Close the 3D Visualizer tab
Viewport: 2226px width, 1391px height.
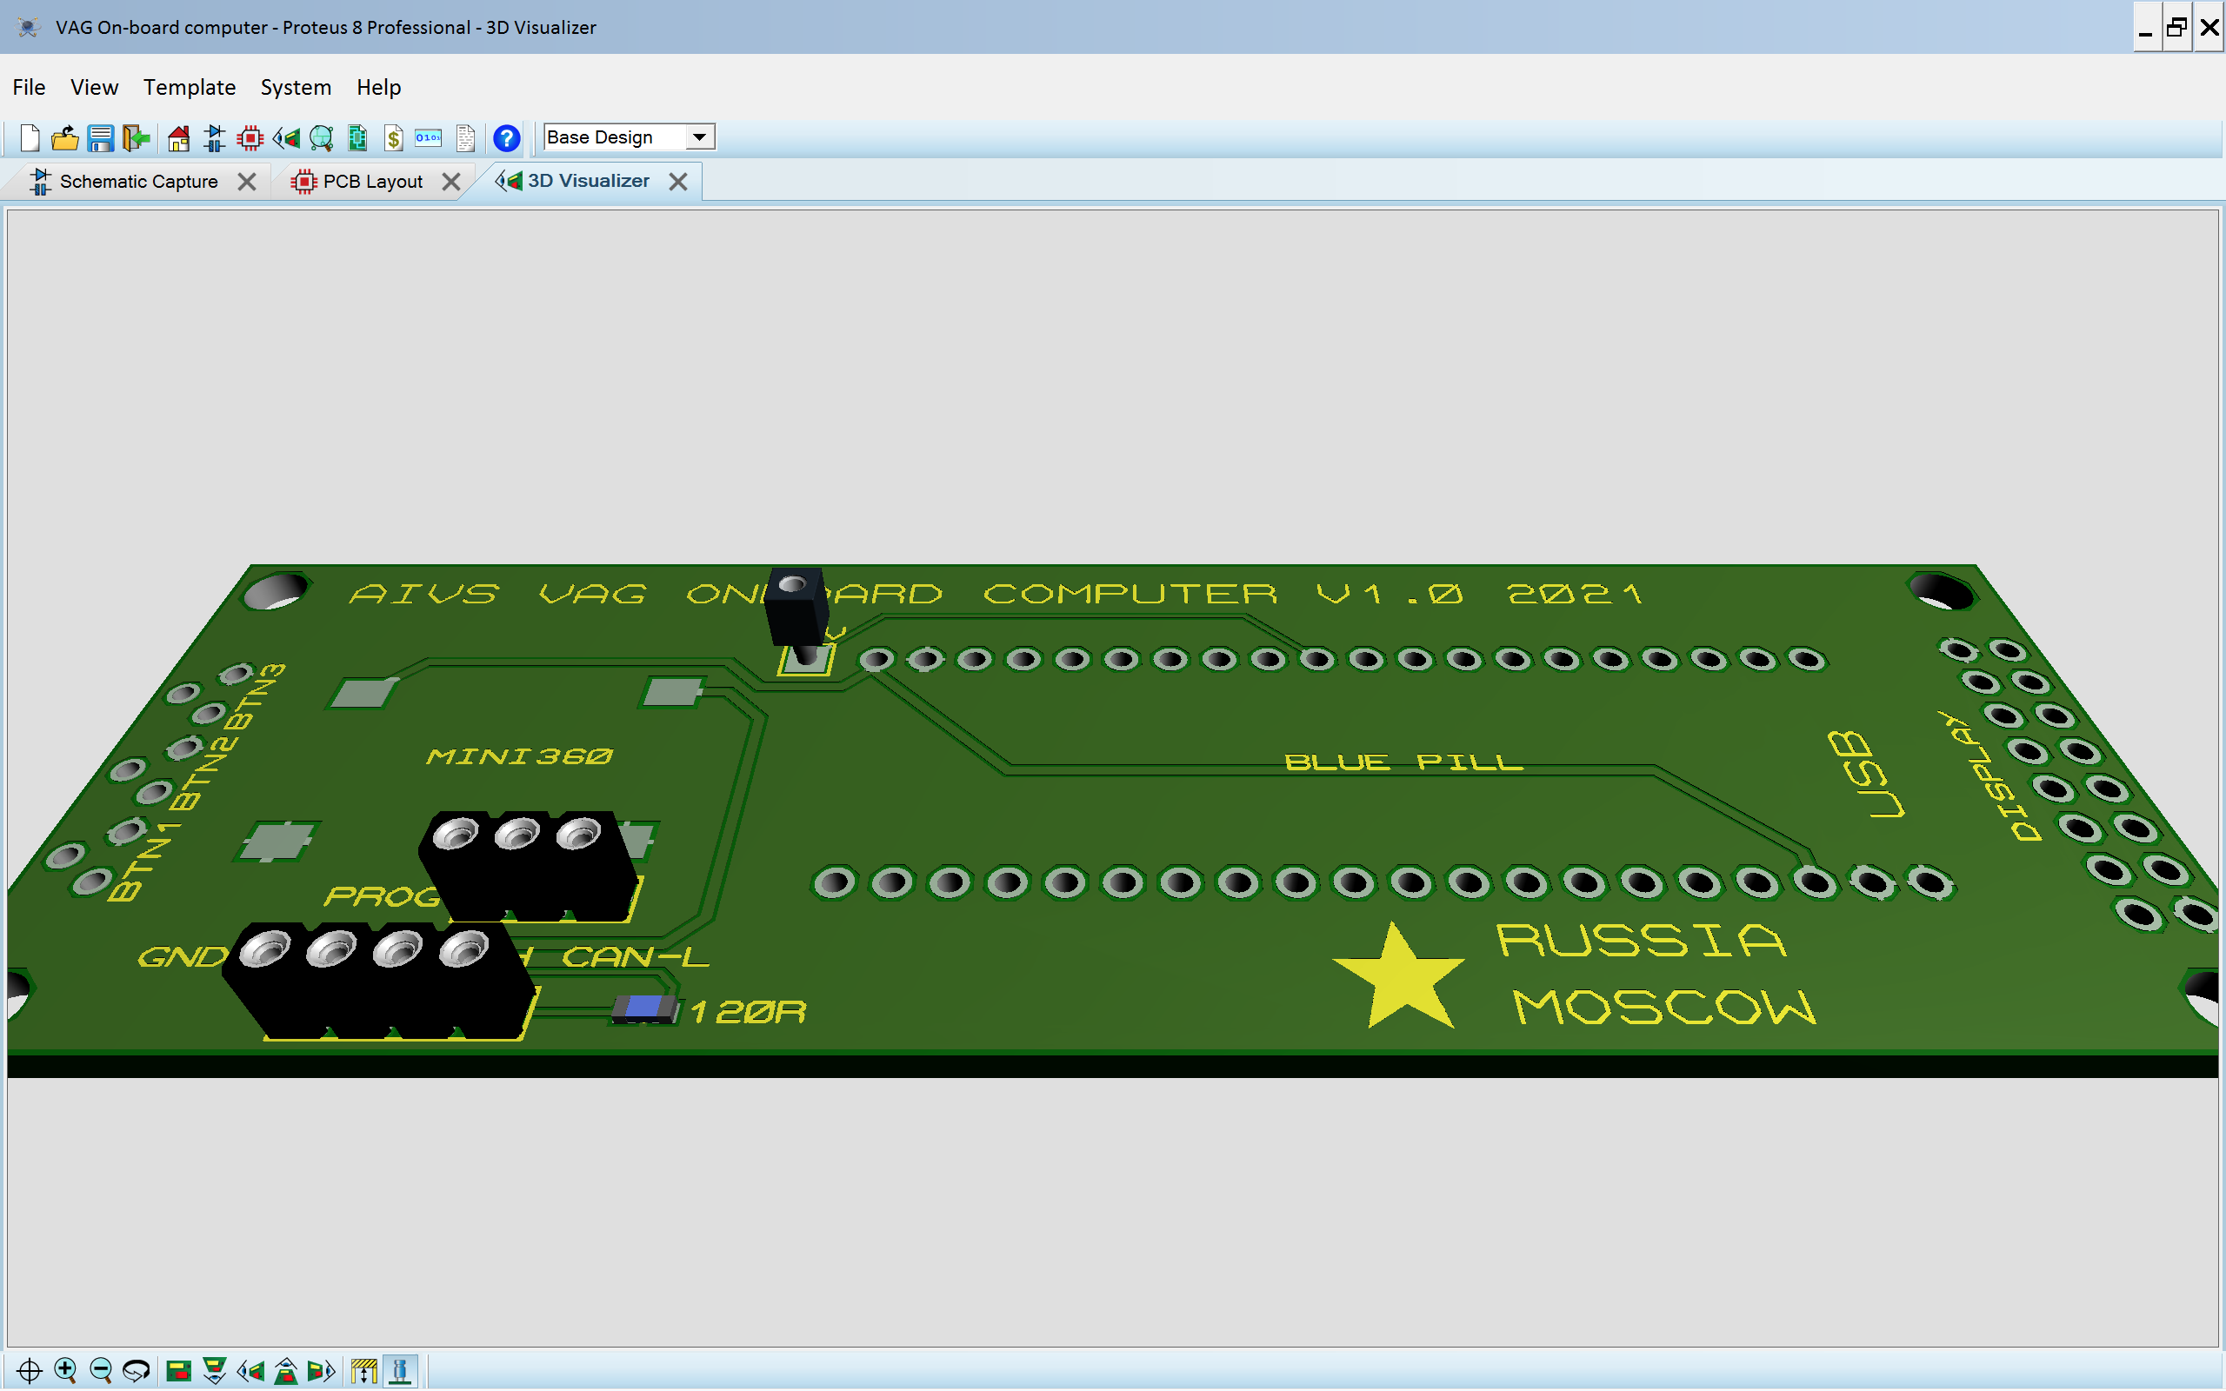pos(678,181)
